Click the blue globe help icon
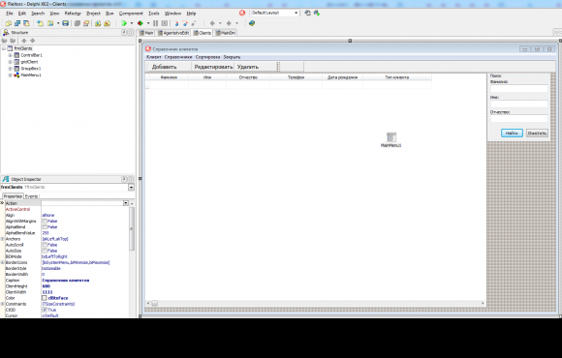The width and height of the screenshot is (562, 358). [x=252, y=23]
